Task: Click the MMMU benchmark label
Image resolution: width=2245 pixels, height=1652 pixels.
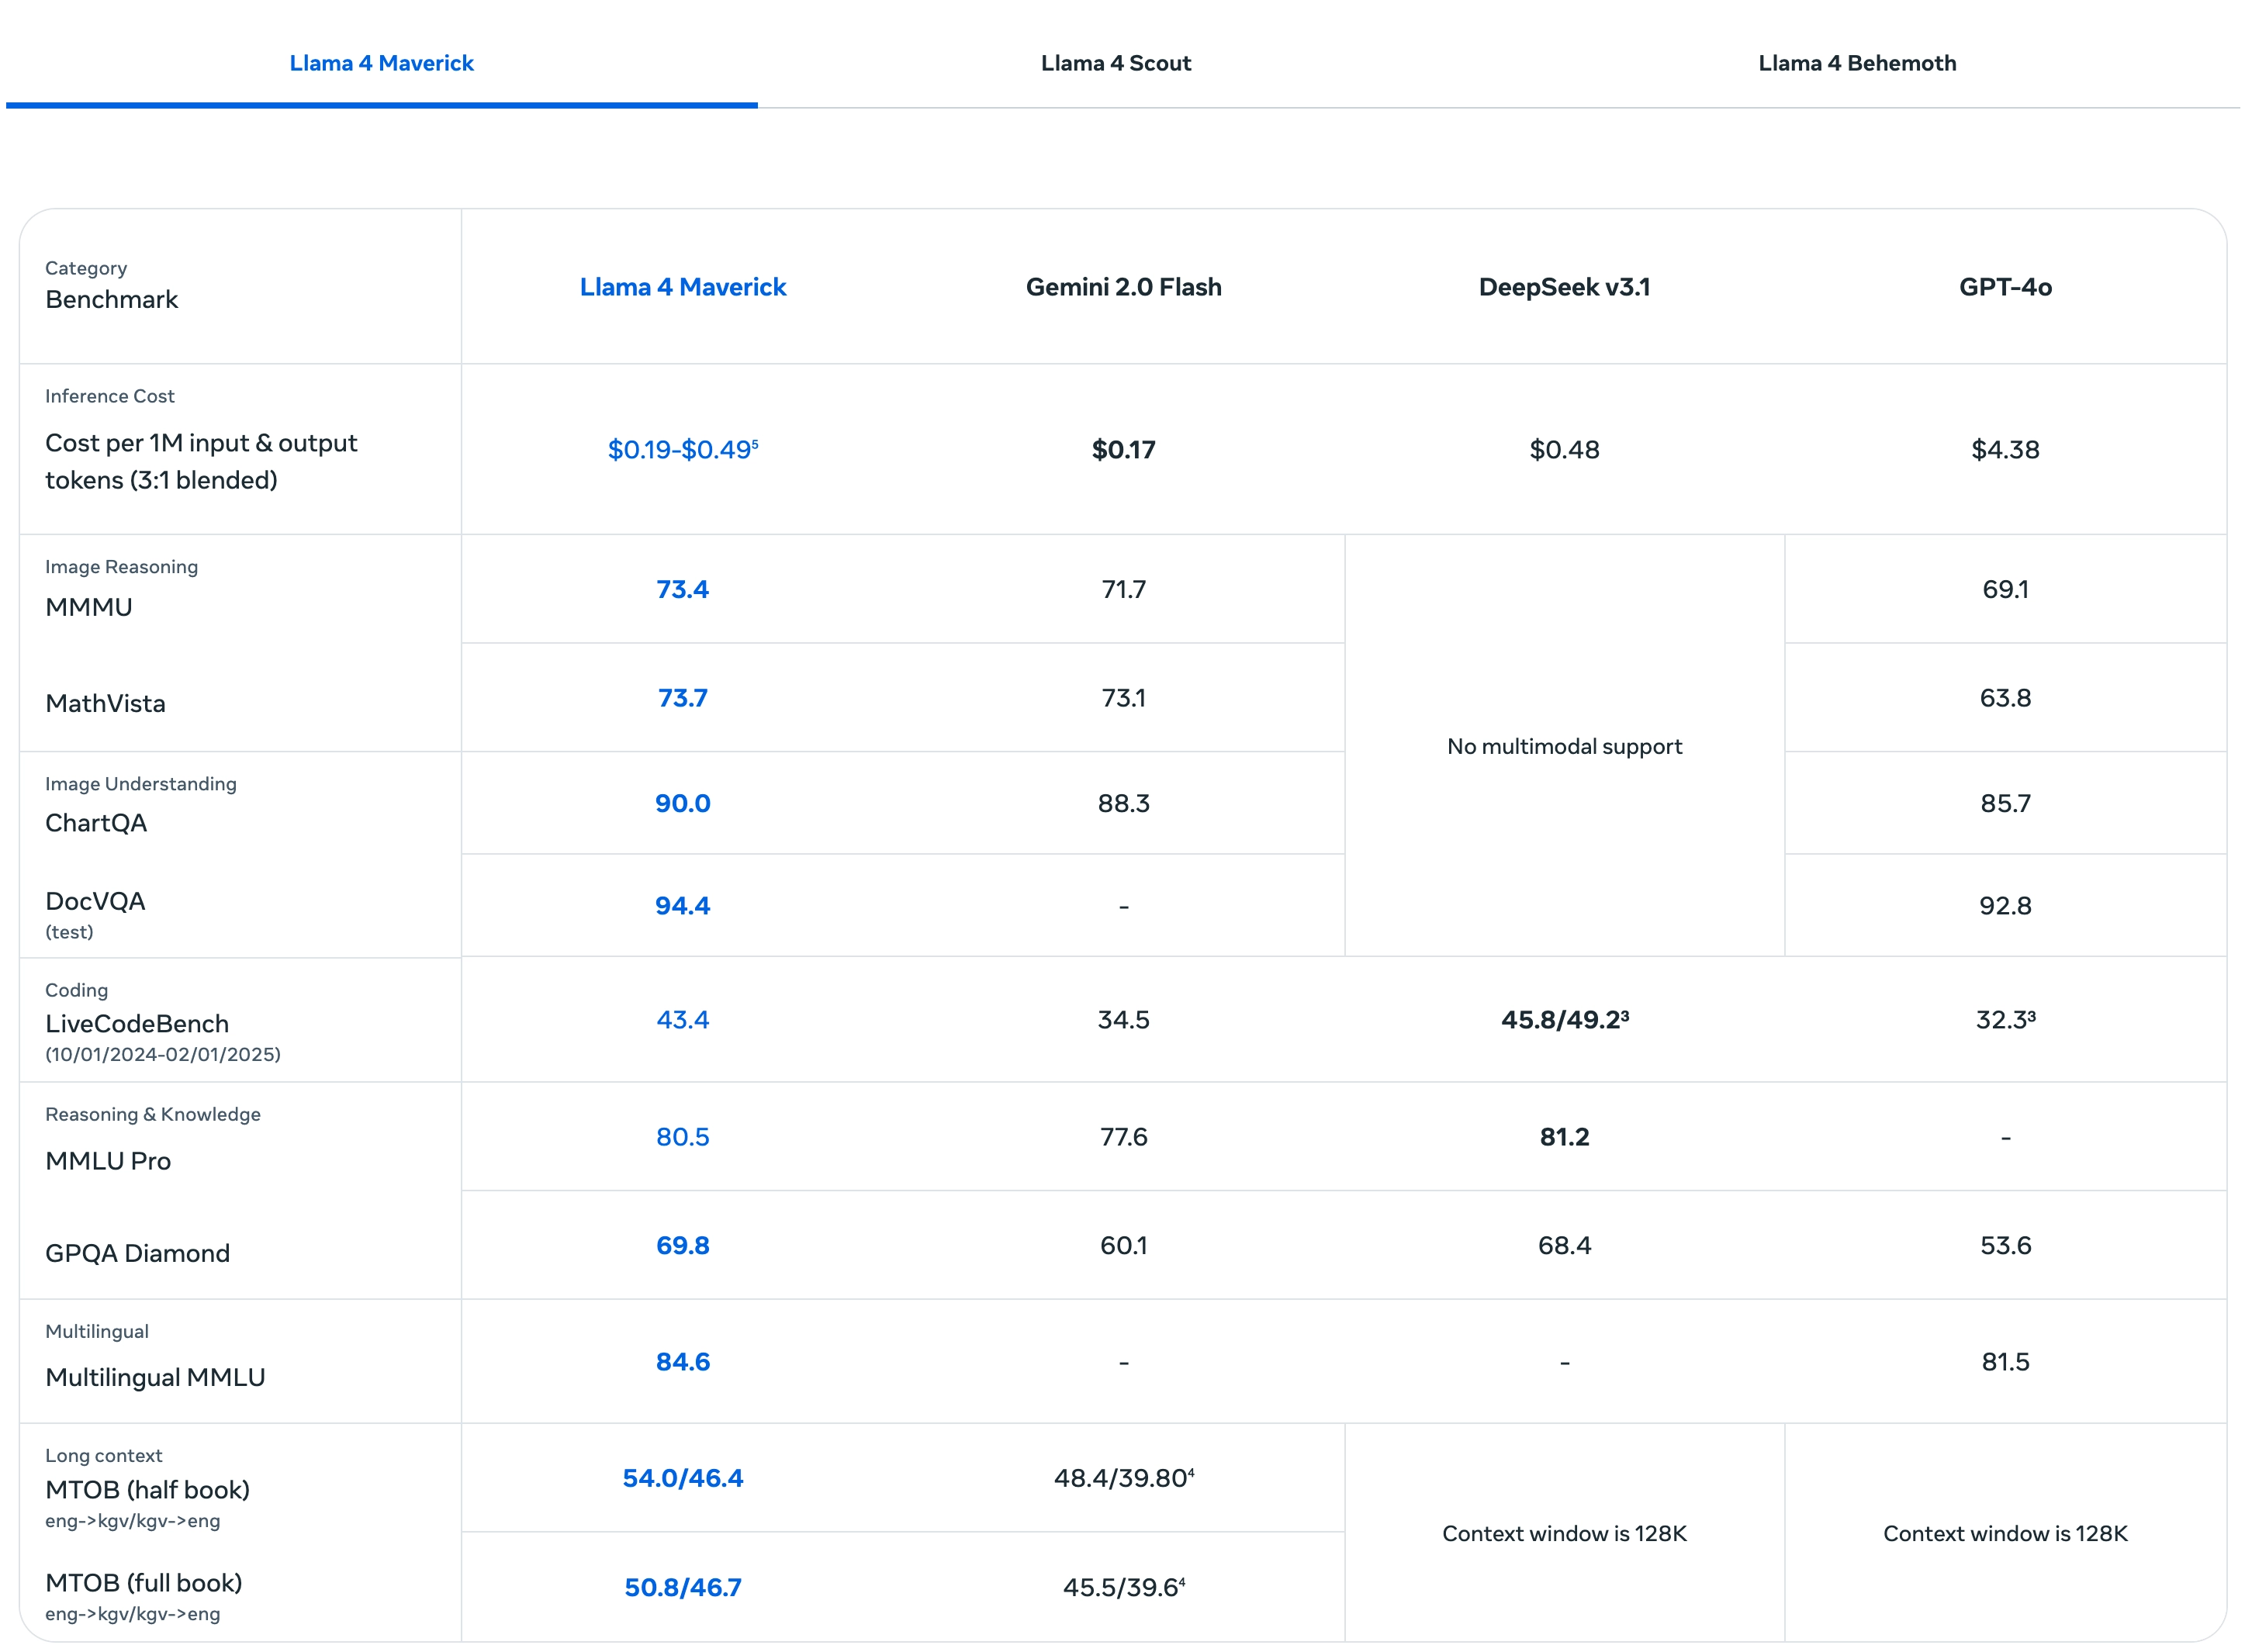Action: tap(89, 607)
